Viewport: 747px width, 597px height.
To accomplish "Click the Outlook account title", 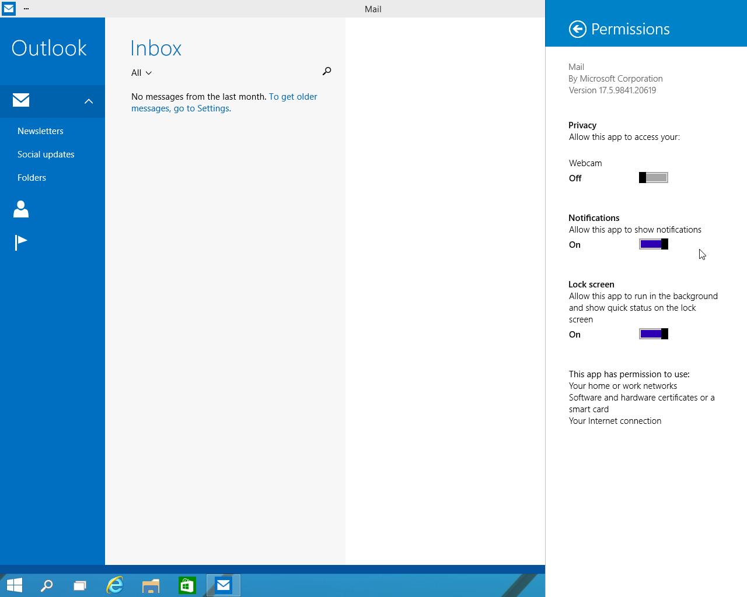I will [x=49, y=48].
